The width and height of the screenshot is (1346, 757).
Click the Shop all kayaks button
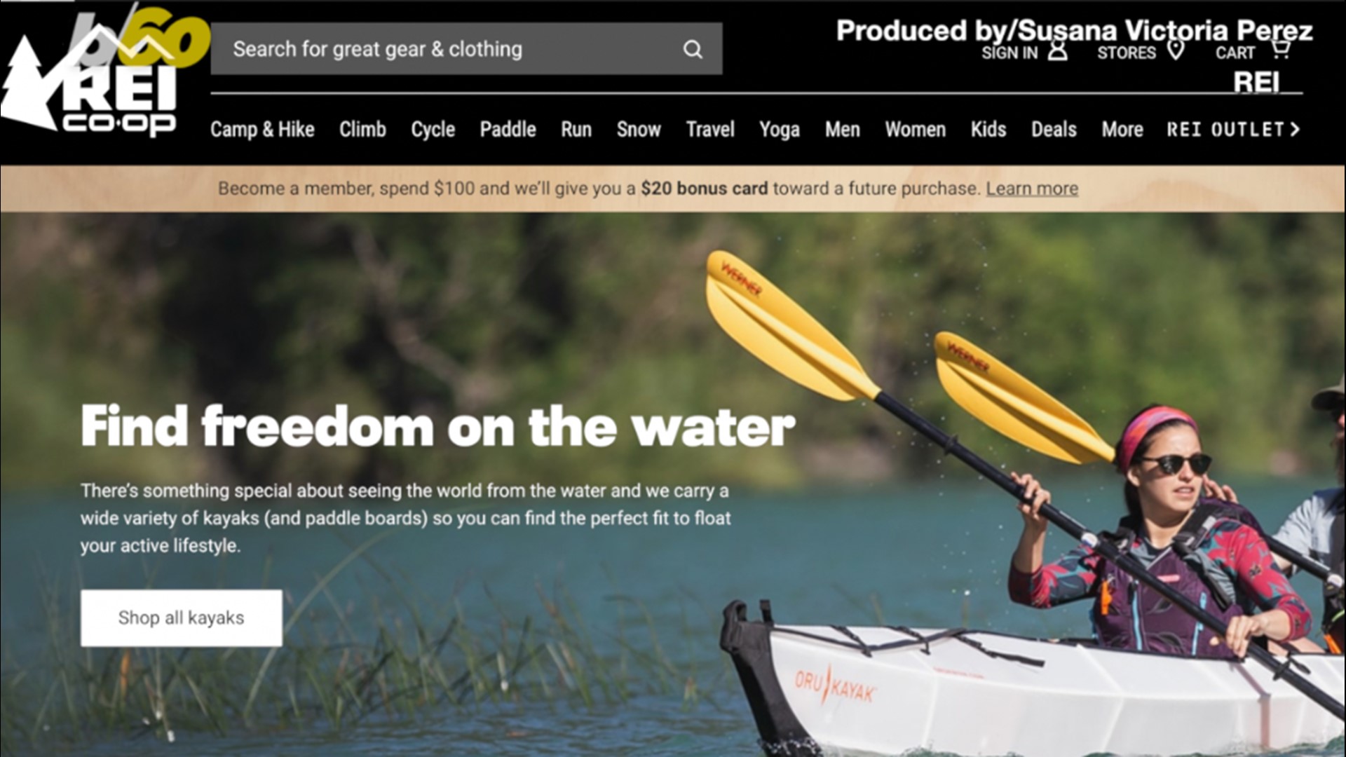coord(182,618)
